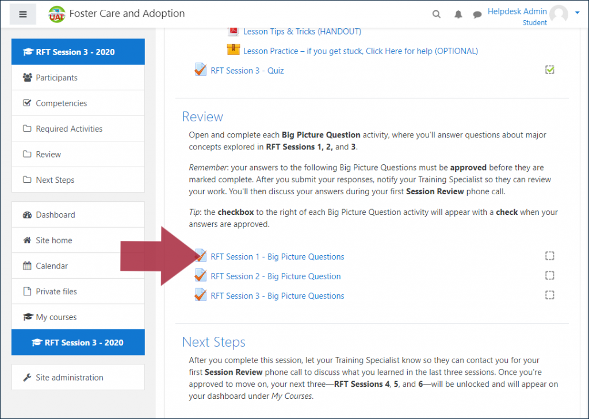Viewport: 589px width, 419px height.
Task: Click the Site home house icon
Action: 27,240
